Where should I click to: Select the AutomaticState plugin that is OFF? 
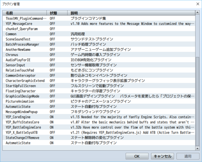click(x=18, y=107)
